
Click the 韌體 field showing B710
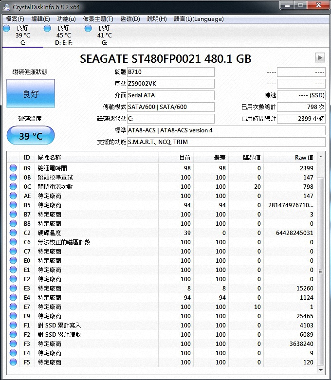tap(171, 72)
